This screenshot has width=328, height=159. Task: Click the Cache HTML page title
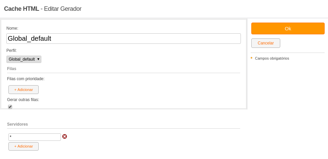pyautogui.click(x=22, y=9)
